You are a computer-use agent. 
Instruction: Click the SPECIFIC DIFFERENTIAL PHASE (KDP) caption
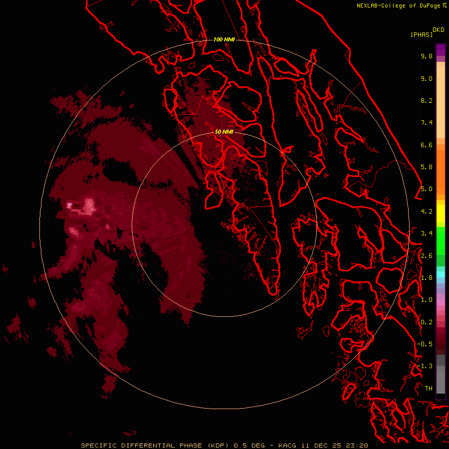click(156, 446)
